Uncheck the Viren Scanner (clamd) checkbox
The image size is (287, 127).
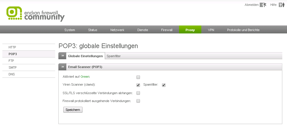click(x=138, y=85)
